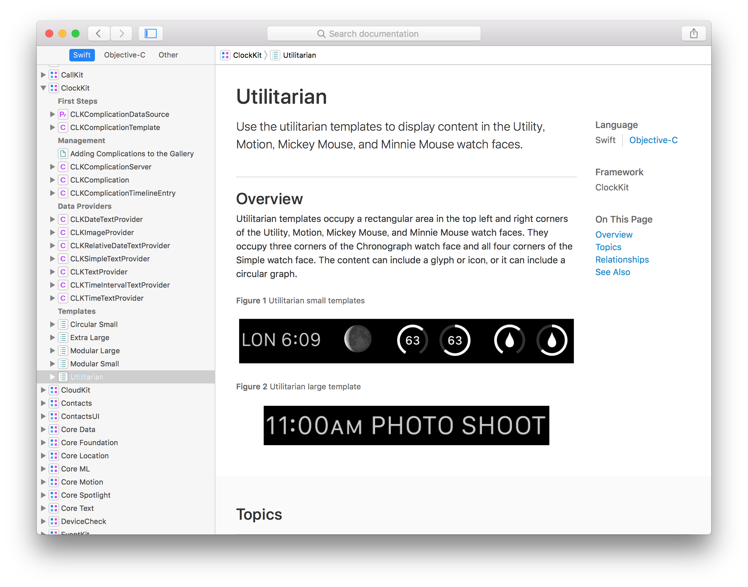748x587 pixels.
Task: Click the Core Foundation framework icon
Action: click(54, 443)
